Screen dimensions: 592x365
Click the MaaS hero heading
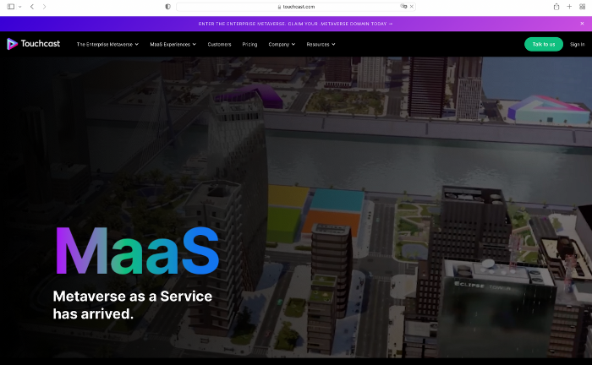(x=137, y=250)
